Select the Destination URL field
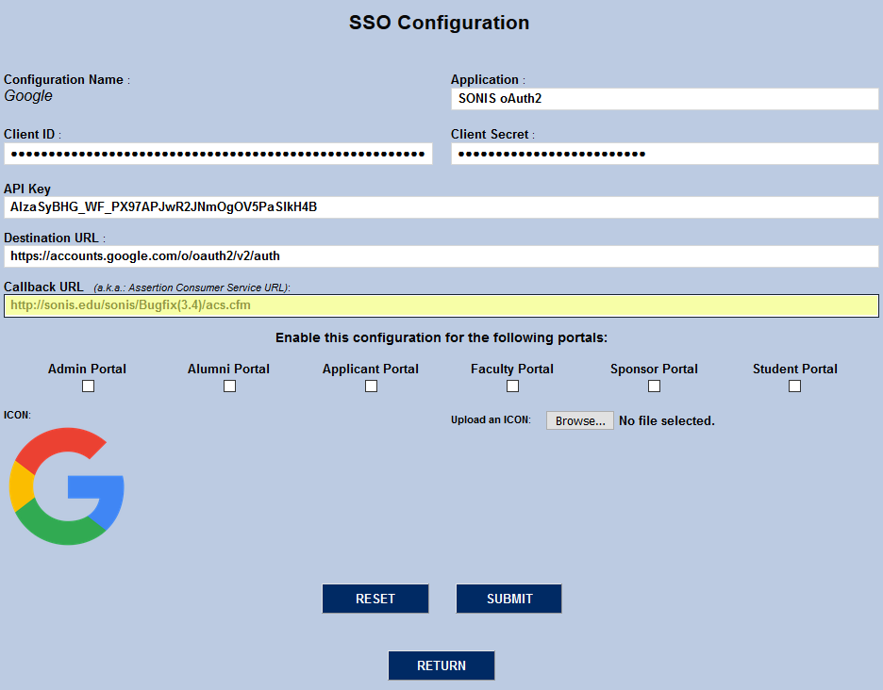 441,255
